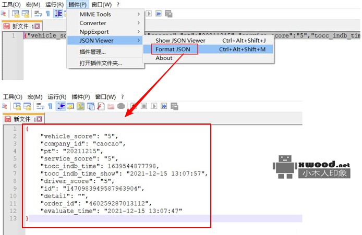Image resolution: width=362 pixels, height=235 pixels.
Task: Click the "service_score": "5" line
Action: (79, 159)
